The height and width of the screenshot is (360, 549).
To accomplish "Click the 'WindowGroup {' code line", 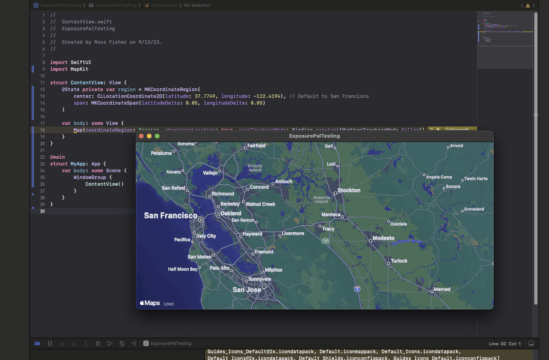I will pos(93,177).
